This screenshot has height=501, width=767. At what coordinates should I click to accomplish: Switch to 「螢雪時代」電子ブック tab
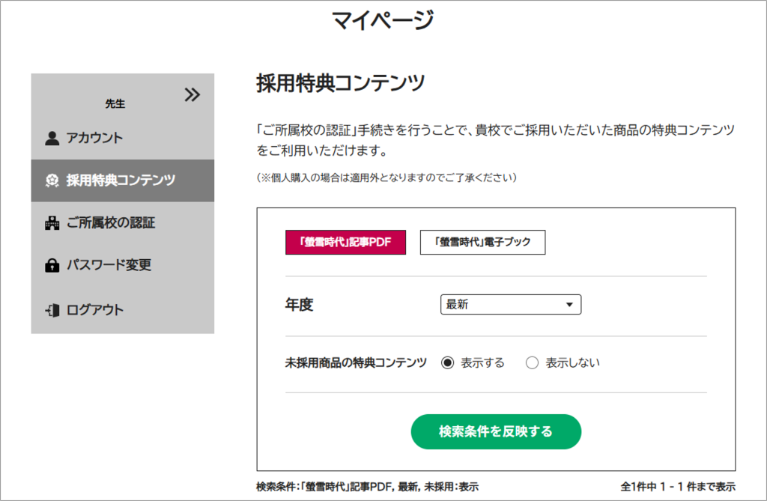click(482, 242)
